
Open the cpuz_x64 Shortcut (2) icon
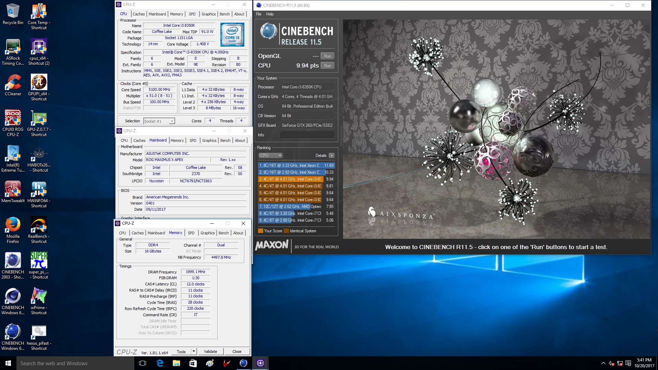coord(39,52)
